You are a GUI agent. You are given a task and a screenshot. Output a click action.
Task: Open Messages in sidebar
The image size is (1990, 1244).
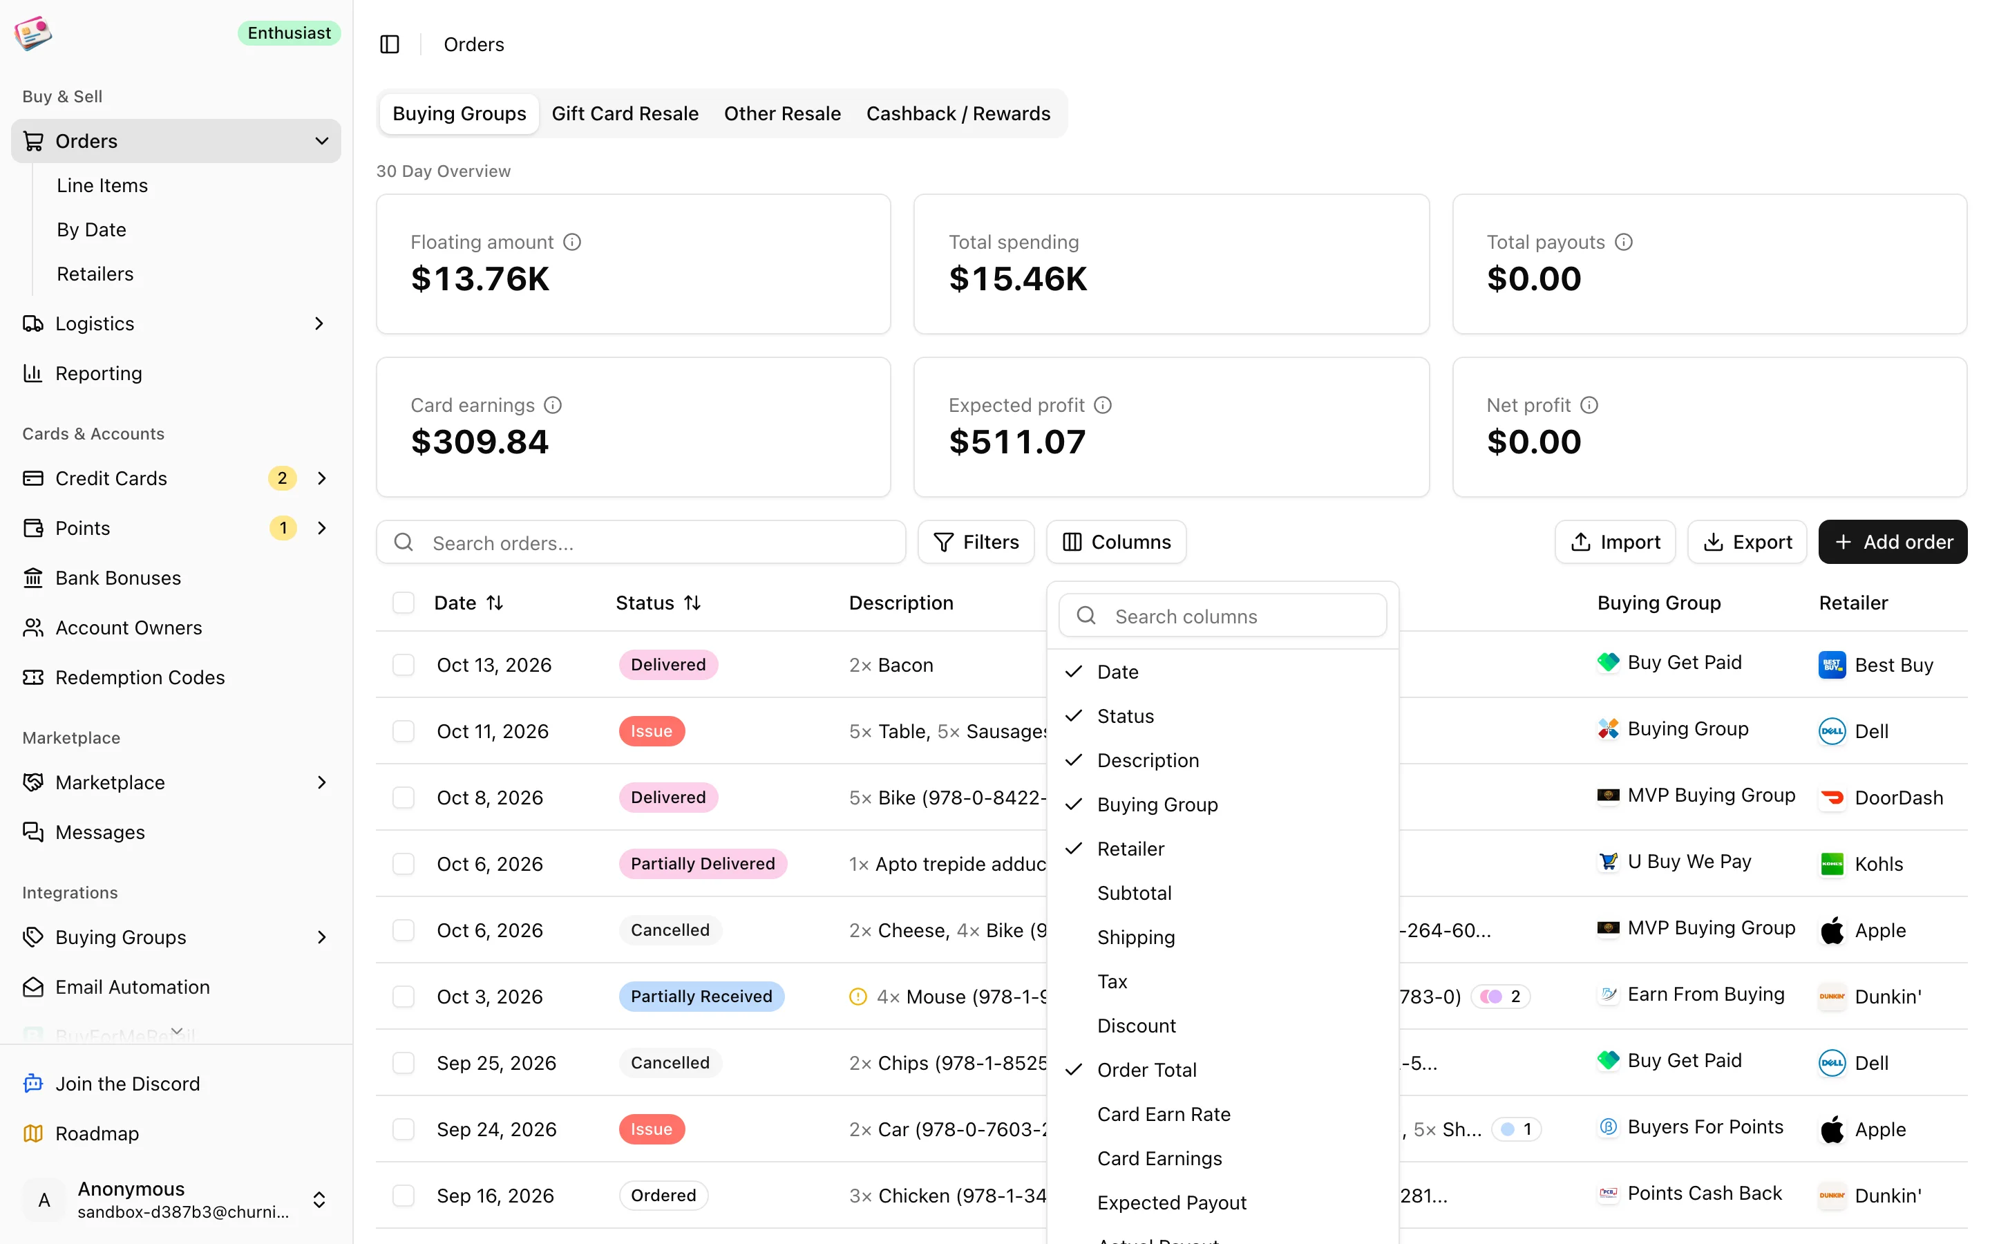point(99,833)
